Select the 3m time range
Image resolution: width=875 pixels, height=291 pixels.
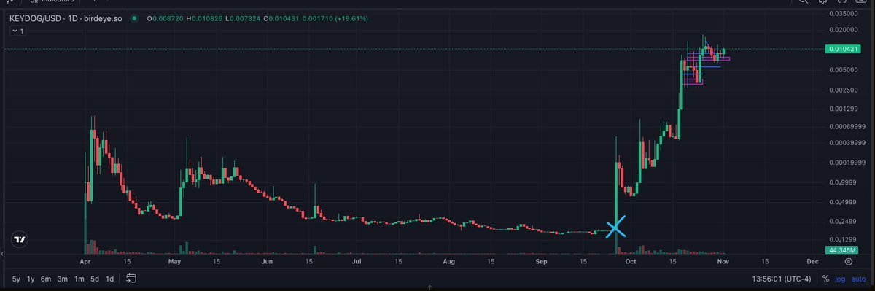(63, 279)
